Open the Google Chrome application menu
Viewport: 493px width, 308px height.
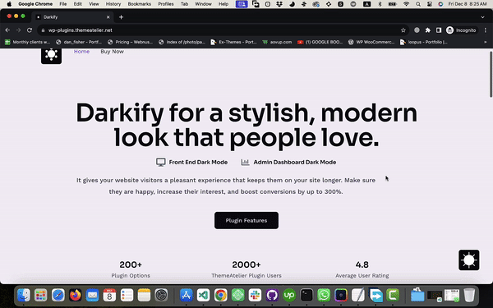coord(35,4)
